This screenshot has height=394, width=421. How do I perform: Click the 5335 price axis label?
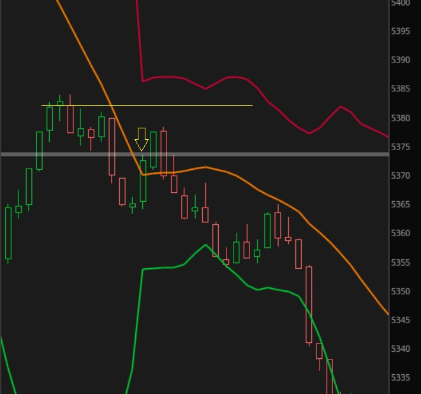401,377
